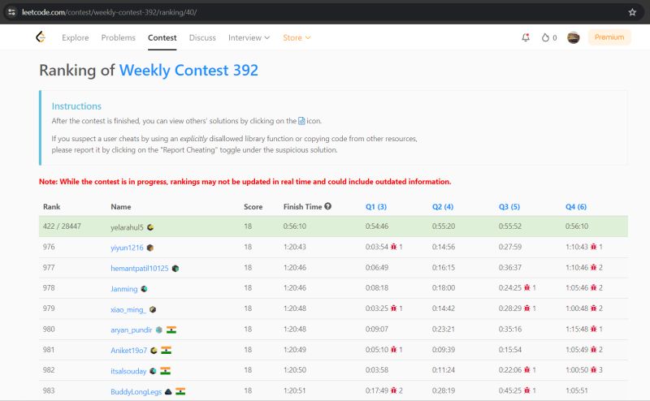Image resolution: width=650 pixels, height=401 pixels.
Task: Click the badge icon beside BuddyLongLegs
Action: (x=168, y=391)
